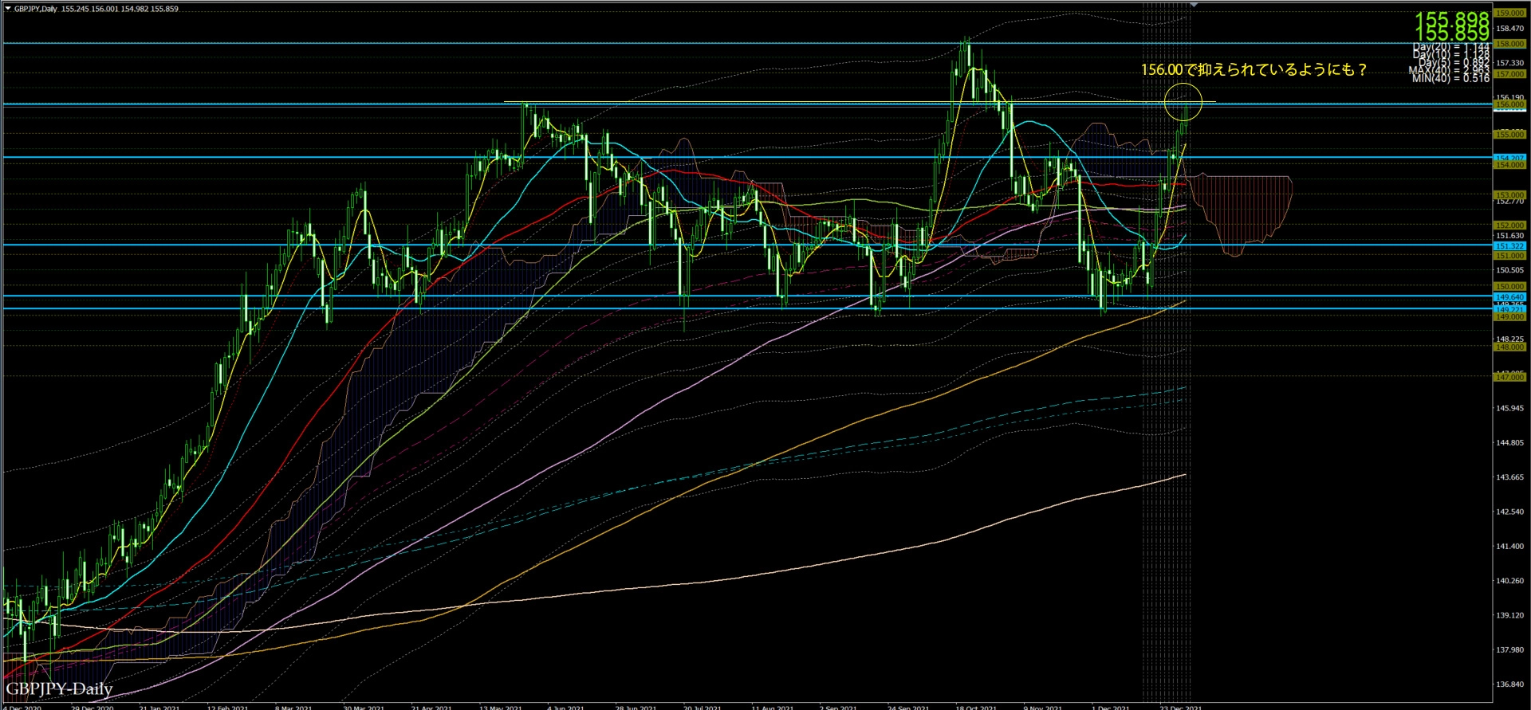Screen dimensions: 1531x710
Task: Click the 18 Oct 2021 date on time axis
Action: point(976,707)
